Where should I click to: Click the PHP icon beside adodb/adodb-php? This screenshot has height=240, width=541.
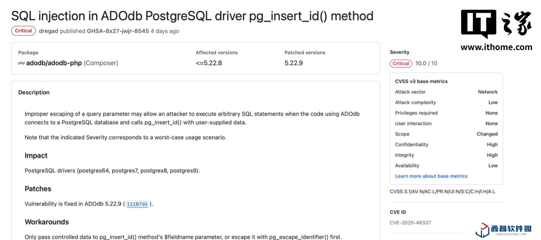(21, 63)
